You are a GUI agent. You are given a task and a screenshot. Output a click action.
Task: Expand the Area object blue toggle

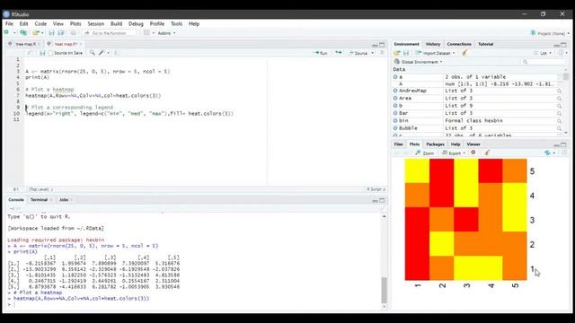click(x=395, y=98)
